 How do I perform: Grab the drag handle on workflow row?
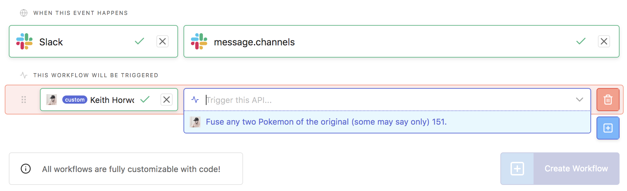[24, 100]
